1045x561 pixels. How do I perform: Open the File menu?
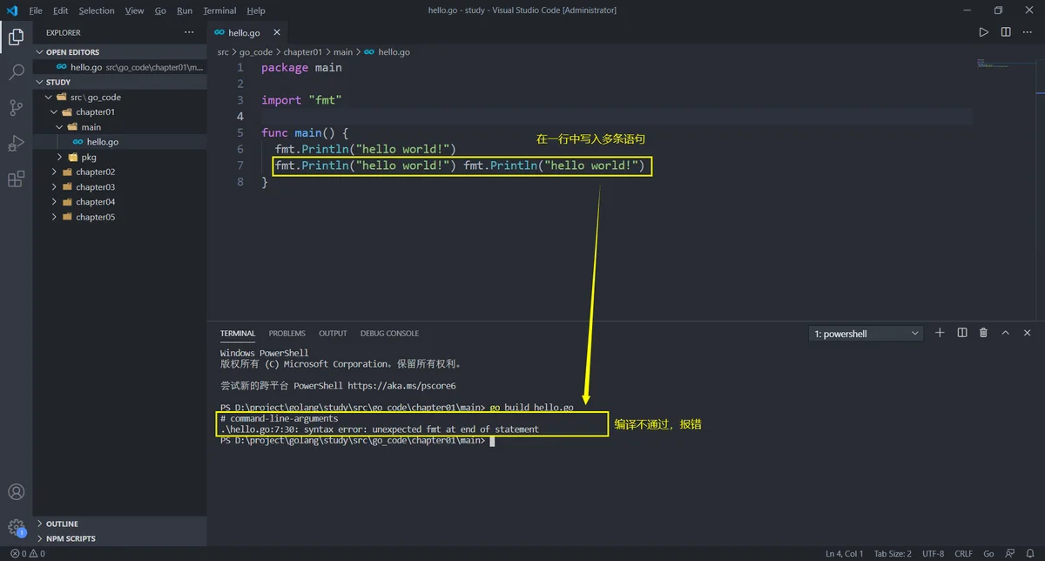point(36,10)
